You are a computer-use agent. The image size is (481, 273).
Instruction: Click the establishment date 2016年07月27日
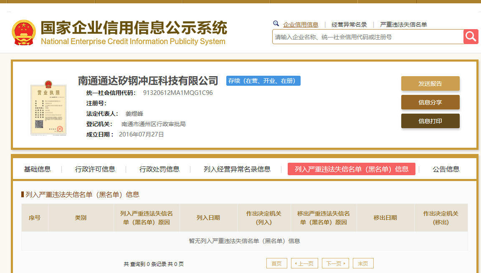[x=142, y=134]
